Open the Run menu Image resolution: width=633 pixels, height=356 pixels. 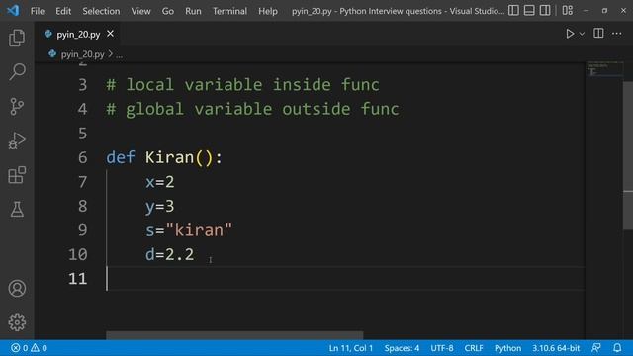coord(193,11)
